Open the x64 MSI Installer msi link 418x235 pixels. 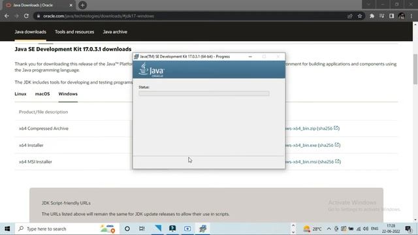(x=301, y=162)
